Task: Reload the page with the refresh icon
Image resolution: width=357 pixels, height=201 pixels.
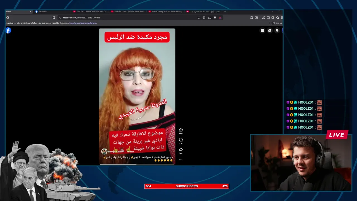Action: tap(8, 18)
